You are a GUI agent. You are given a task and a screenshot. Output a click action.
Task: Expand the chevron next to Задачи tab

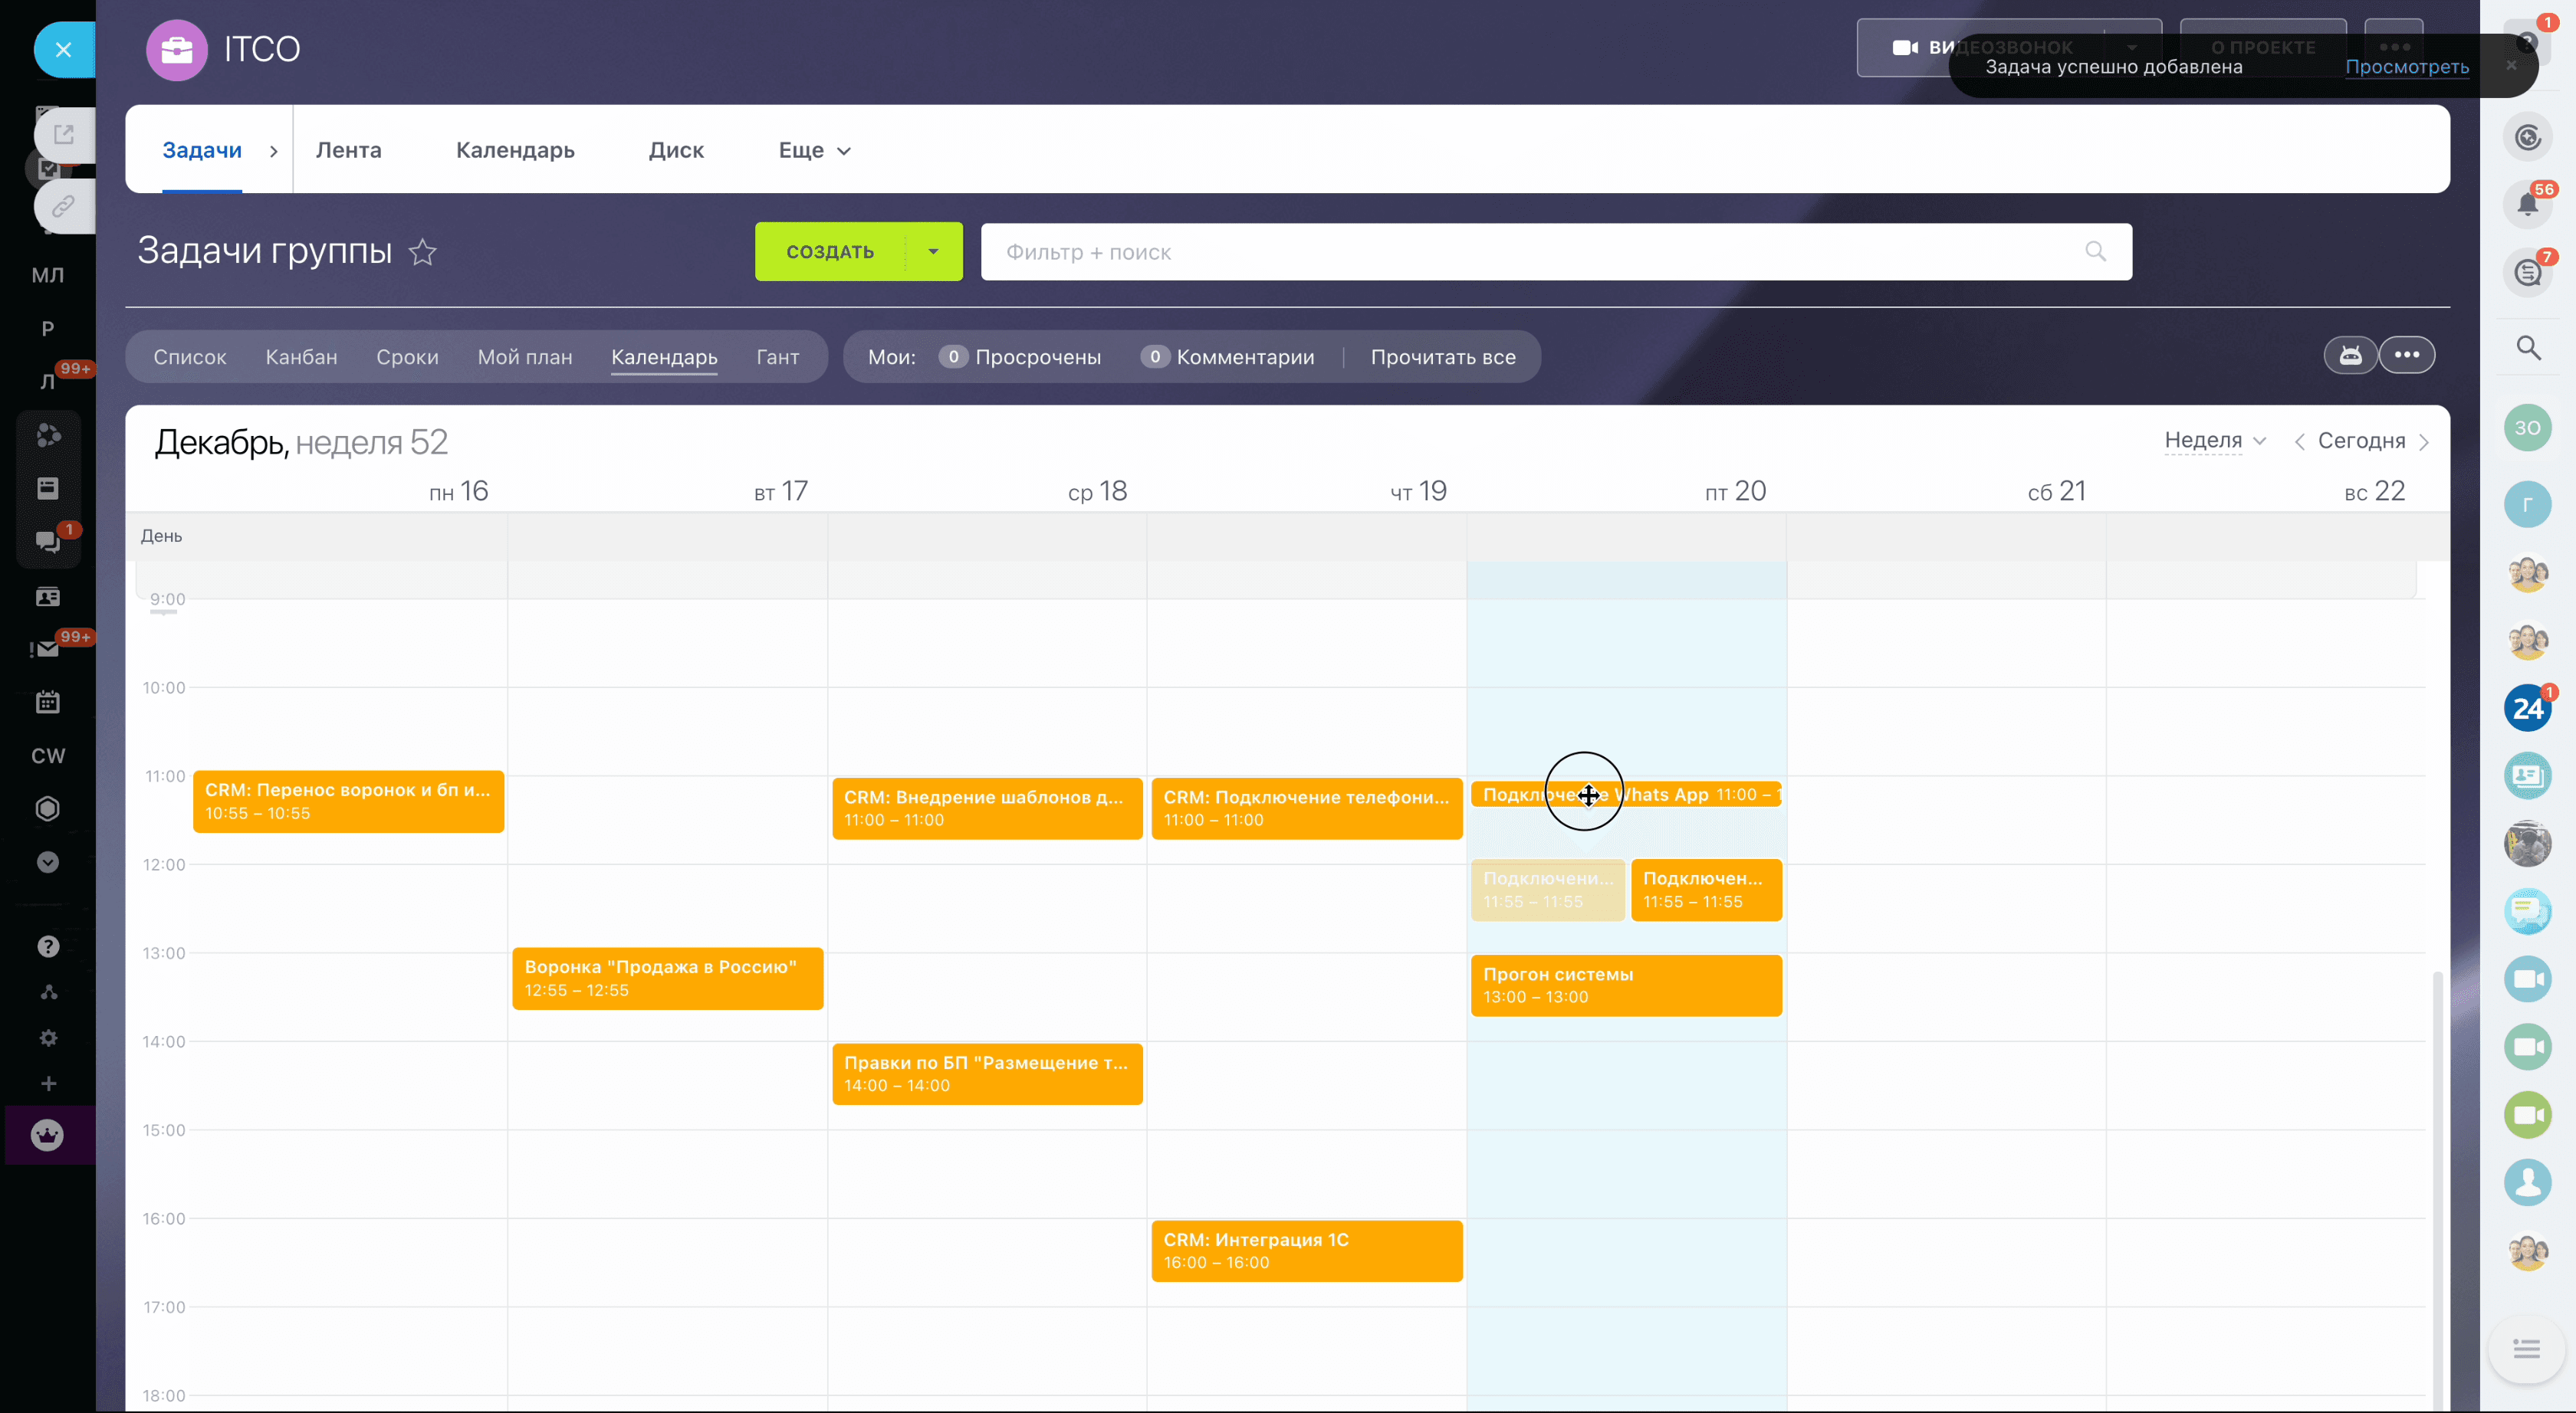[x=273, y=151]
